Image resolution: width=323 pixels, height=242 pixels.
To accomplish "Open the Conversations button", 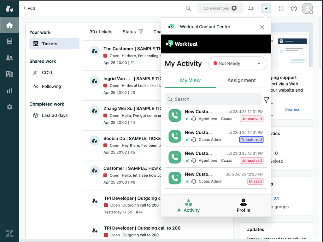I will point(220,8).
